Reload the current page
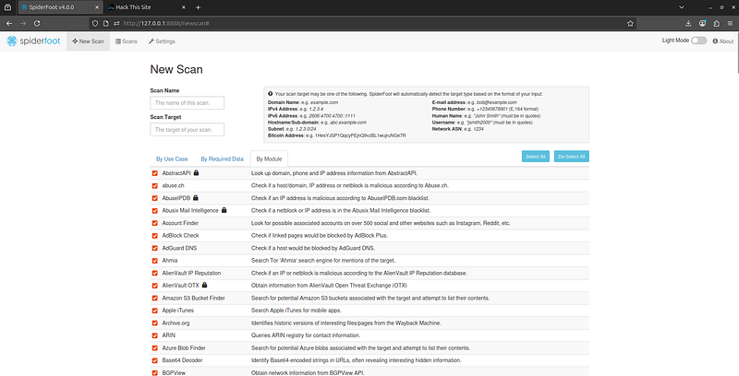The height and width of the screenshot is (376, 739). [x=37, y=23]
